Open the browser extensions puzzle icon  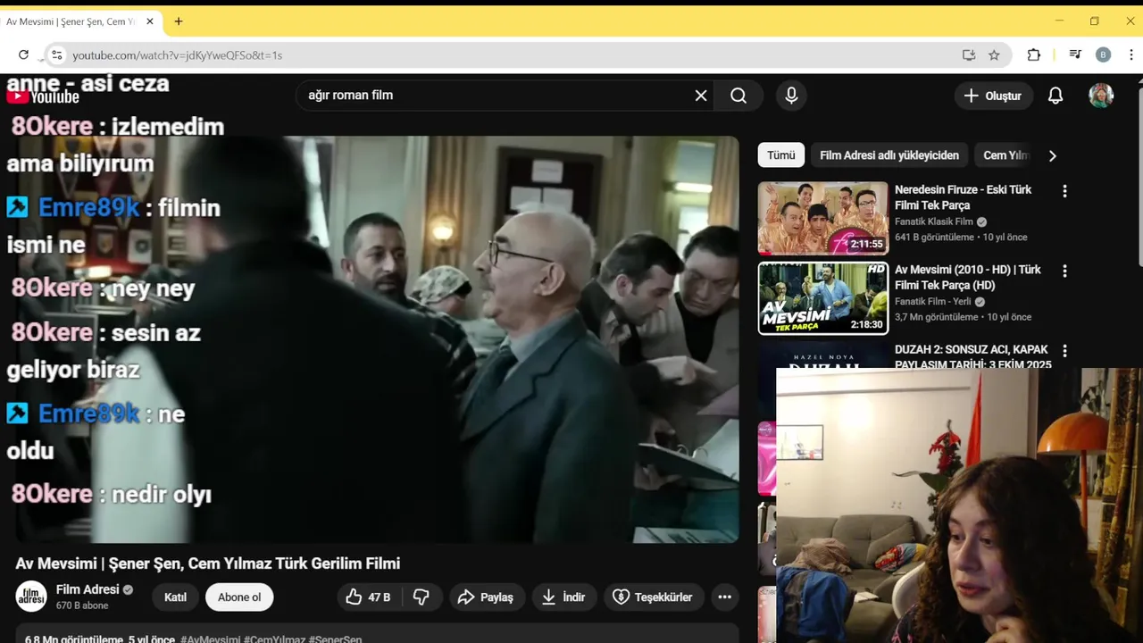(1034, 54)
